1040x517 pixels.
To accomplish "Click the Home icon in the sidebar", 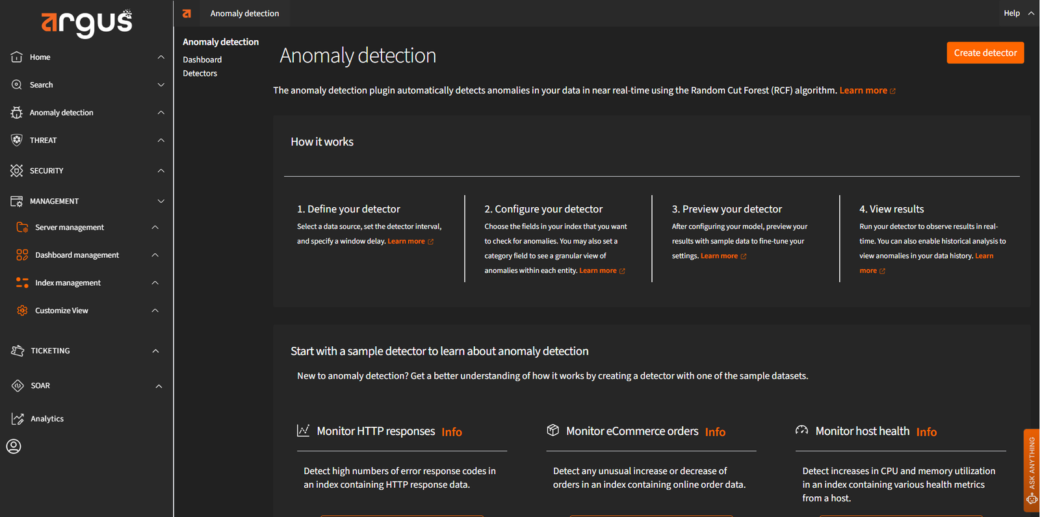I will [x=17, y=57].
